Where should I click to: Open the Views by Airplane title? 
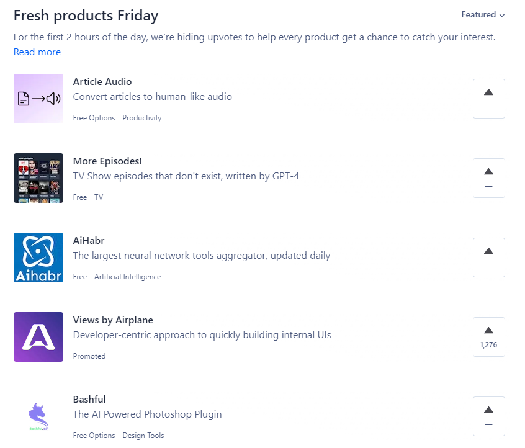tap(113, 320)
